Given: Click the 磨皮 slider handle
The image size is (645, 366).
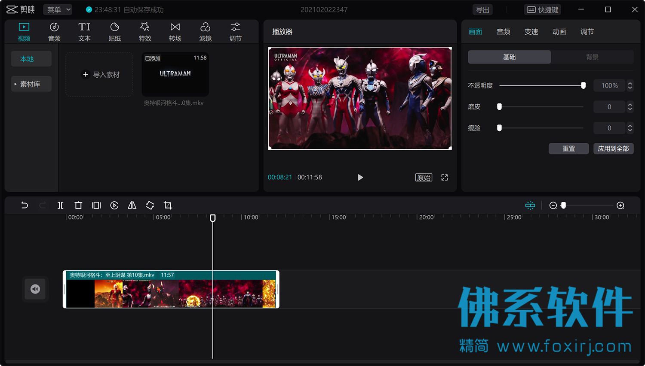Looking at the screenshot, I should point(499,106).
